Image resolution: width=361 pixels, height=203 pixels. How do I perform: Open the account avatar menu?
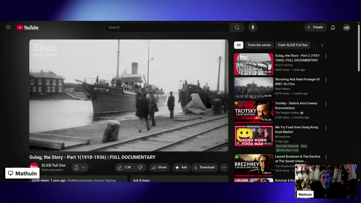[346, 27]
